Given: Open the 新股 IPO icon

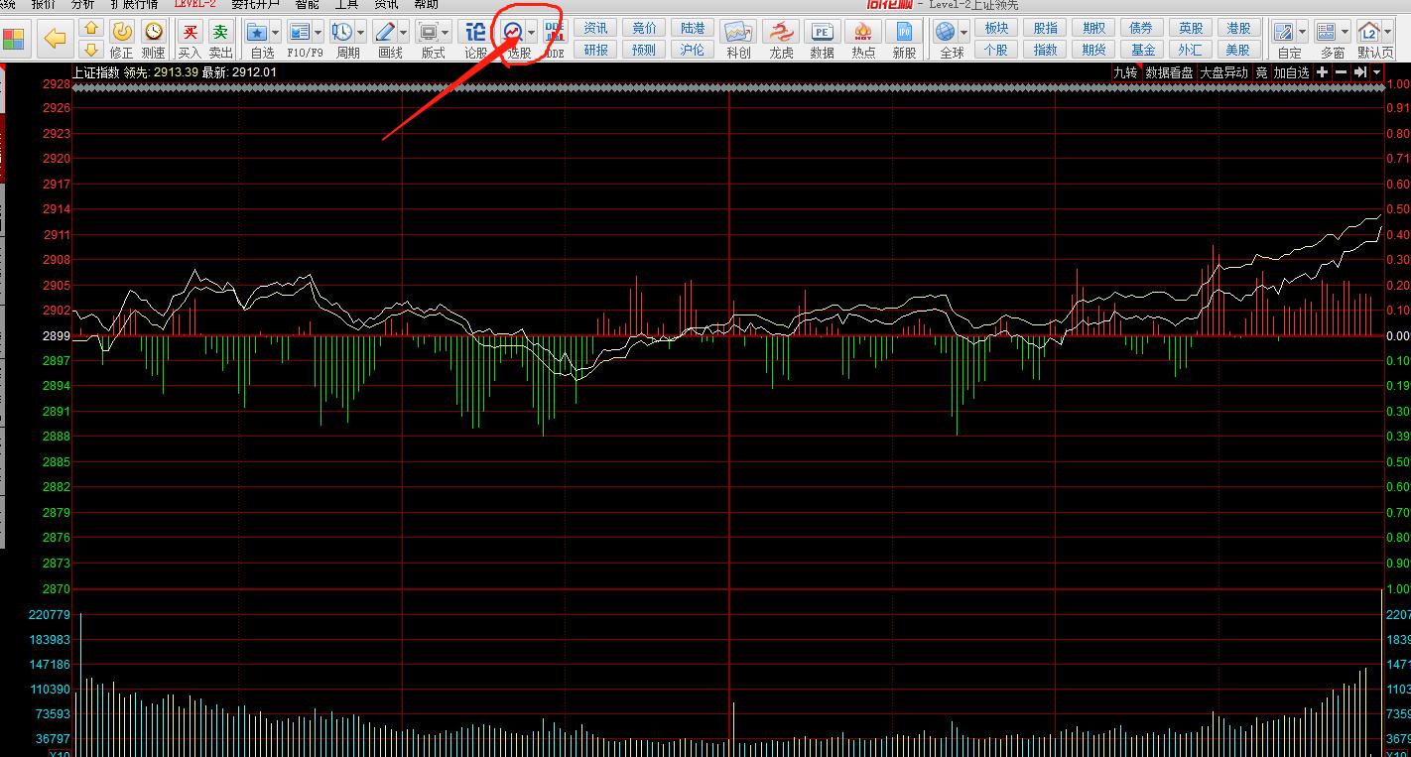Looking at the screenshot, I should click(x=904, y=32).
